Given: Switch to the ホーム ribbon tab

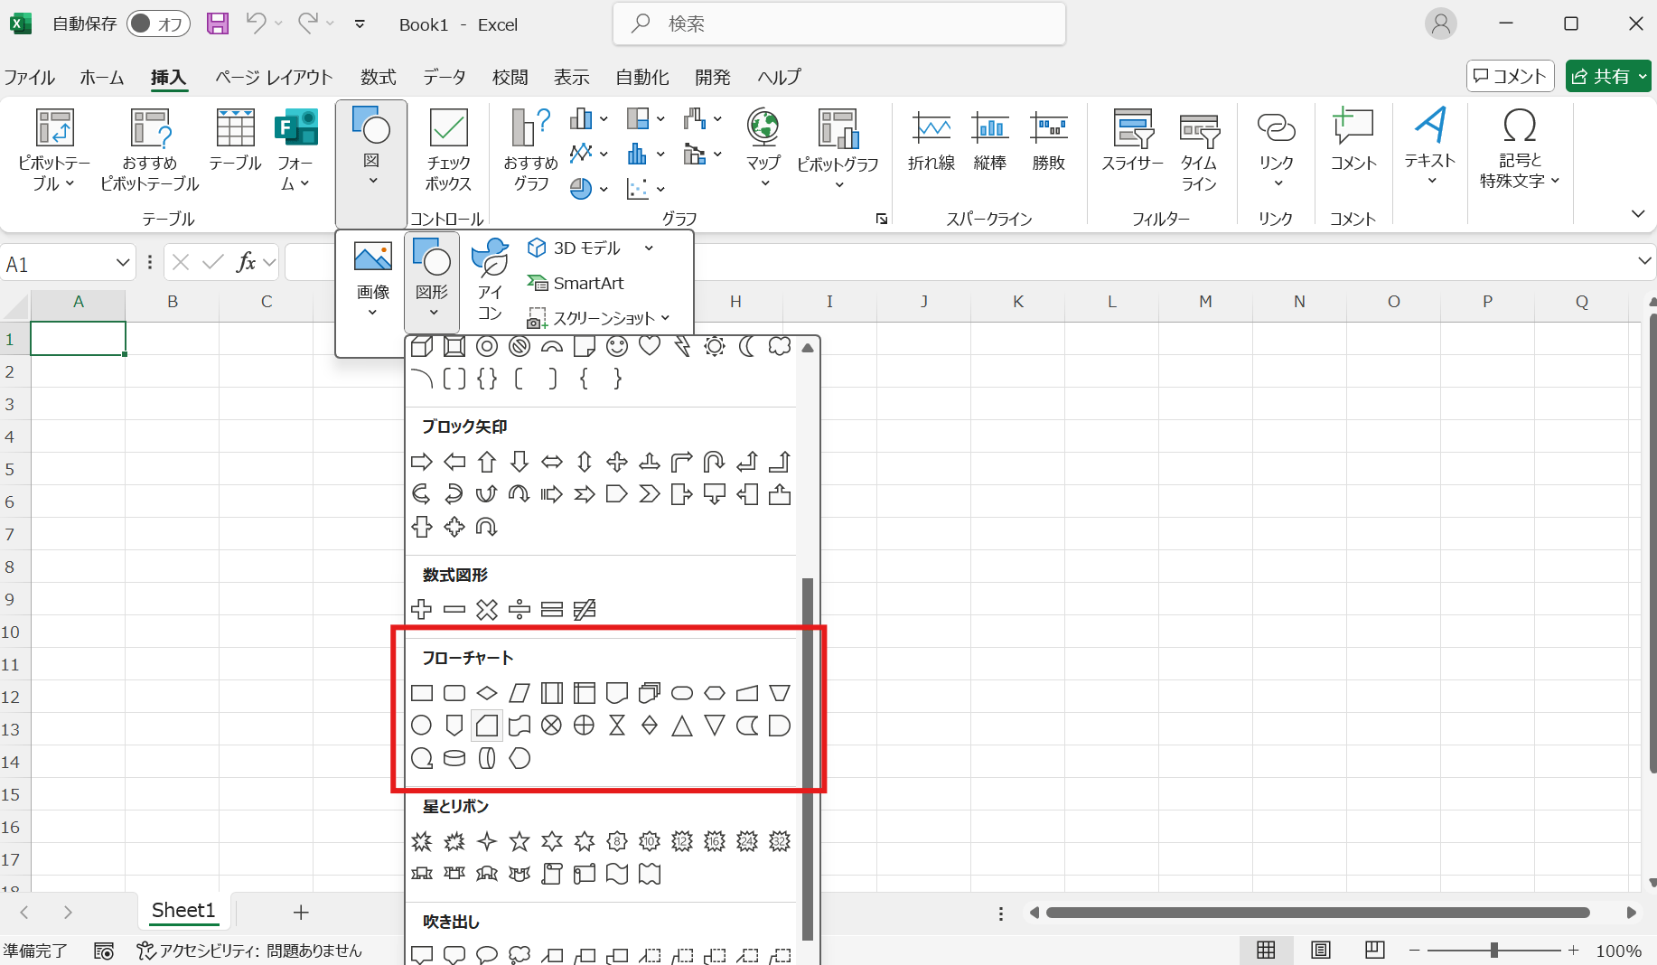Looking at the screenshot, I should pos(101,77).
